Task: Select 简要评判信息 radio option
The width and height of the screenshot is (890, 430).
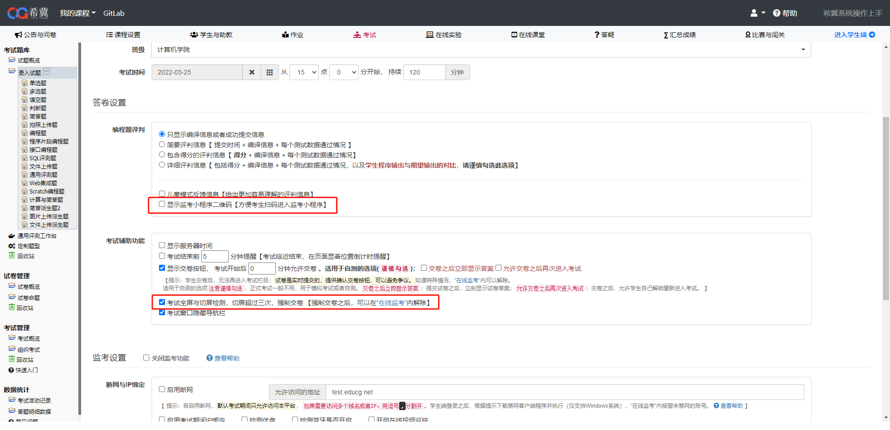Action: click(x=162, y=144)
